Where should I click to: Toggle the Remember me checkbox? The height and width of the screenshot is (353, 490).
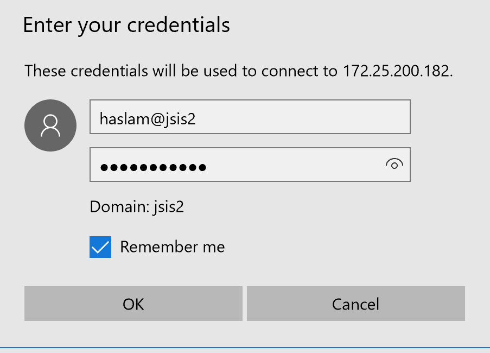[x=100, y=247]
